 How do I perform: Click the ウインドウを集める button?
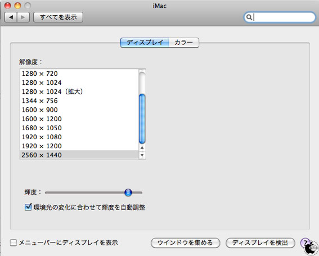(x=185, y=243)
